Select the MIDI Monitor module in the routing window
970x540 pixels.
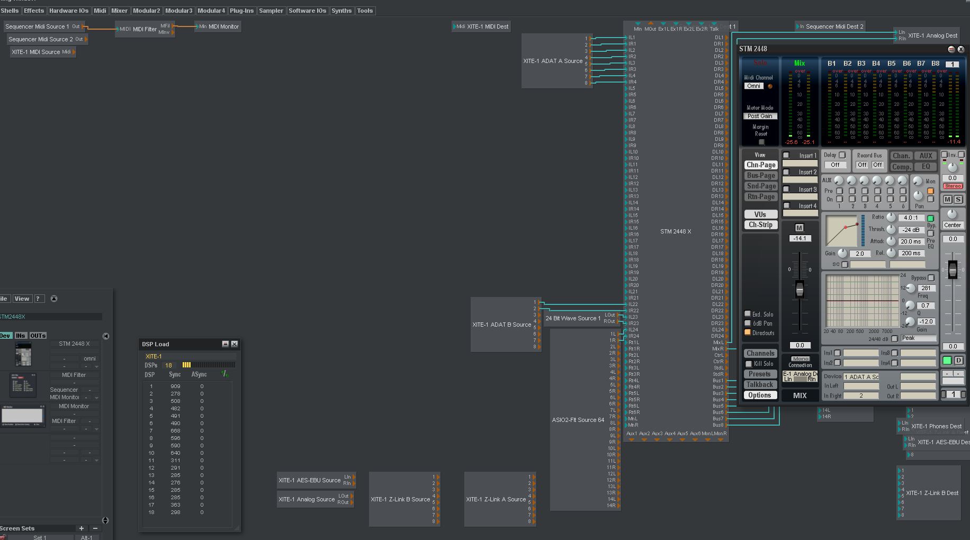pos(218,26)
